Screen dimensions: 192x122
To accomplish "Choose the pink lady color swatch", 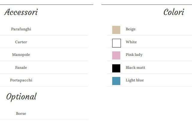I will click(x=116, y=56).
